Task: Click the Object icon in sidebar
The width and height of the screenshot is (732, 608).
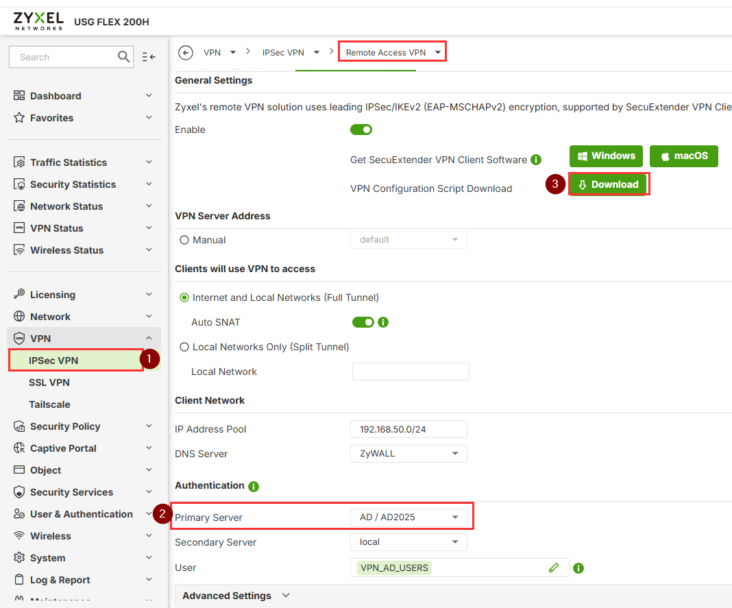Action: (19, 470)
